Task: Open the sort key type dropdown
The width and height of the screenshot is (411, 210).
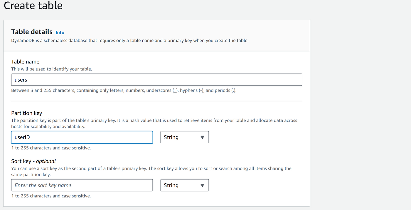Action: [x=184, y=185]
